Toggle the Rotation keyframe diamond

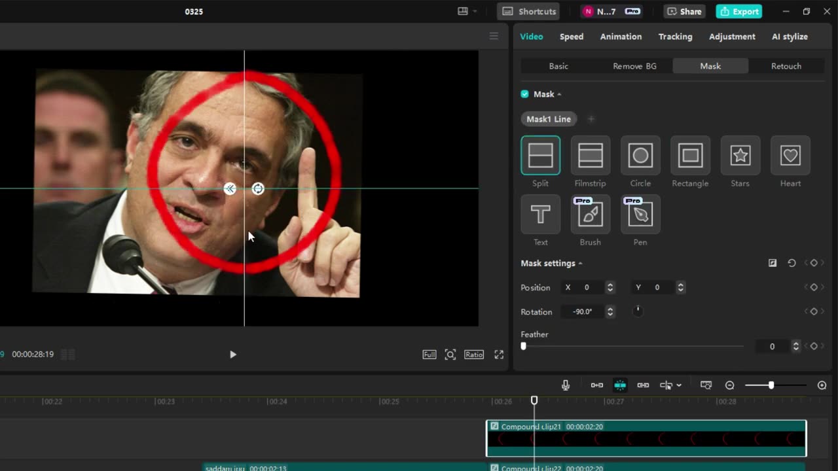(x=814, y=311)
